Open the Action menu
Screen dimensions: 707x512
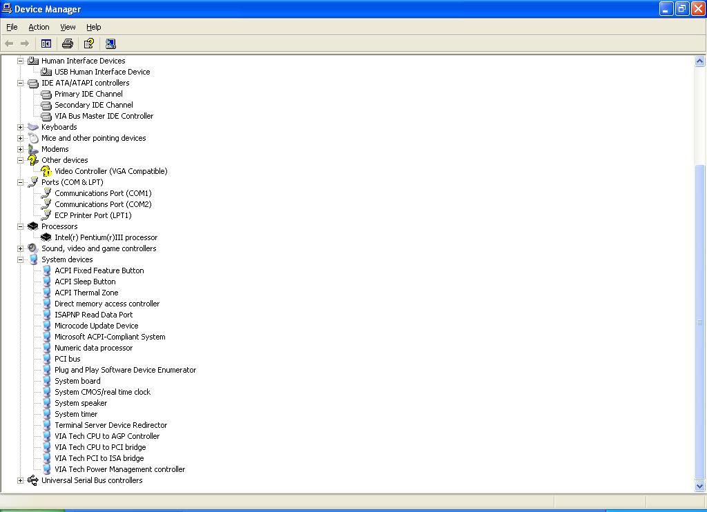click(39, 27)
